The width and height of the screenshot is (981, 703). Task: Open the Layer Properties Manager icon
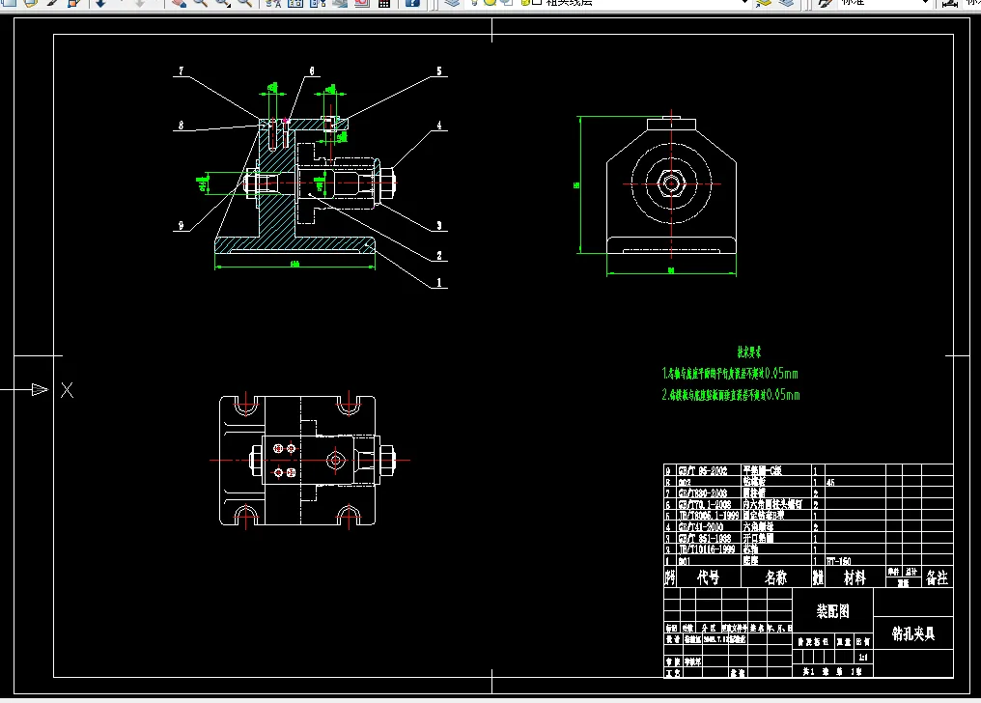coord(451,3)
